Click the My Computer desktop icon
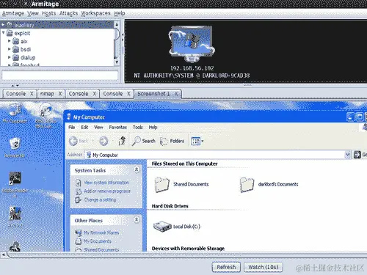 (15, 113)
